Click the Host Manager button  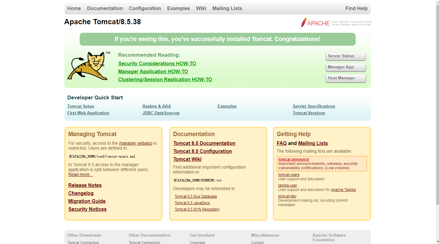[x=345, y=78]
